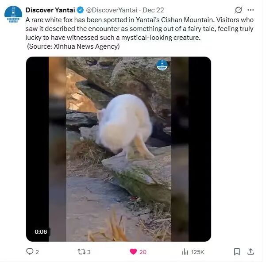Unlike the post via heart icon

[x=133, y=251]
